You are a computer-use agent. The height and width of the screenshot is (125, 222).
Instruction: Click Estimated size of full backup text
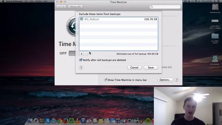[137, 54]
